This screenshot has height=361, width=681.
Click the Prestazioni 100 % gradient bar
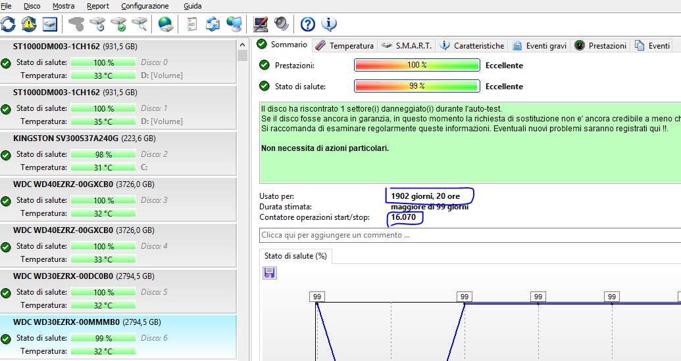click(x=417, y=65)
